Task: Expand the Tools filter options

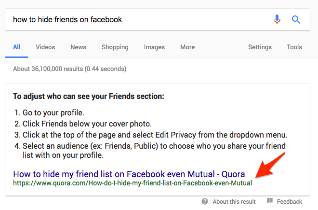Action: [294, 47]
